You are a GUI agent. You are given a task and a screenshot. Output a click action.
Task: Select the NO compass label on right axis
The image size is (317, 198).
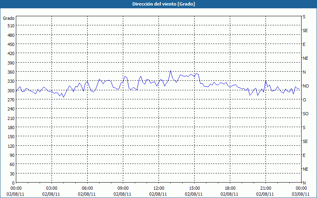click(306, 86)
